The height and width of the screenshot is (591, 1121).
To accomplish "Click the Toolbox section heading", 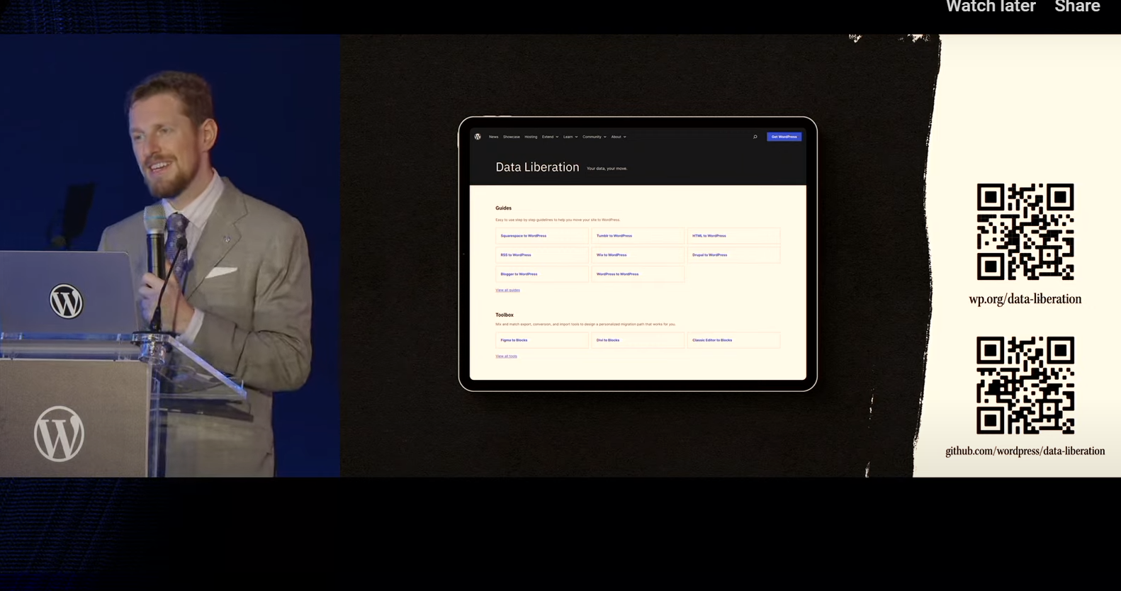I will [505, 315].
